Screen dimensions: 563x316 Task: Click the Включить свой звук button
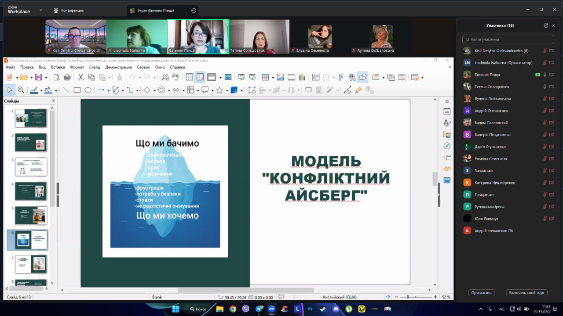pos(527,293)
